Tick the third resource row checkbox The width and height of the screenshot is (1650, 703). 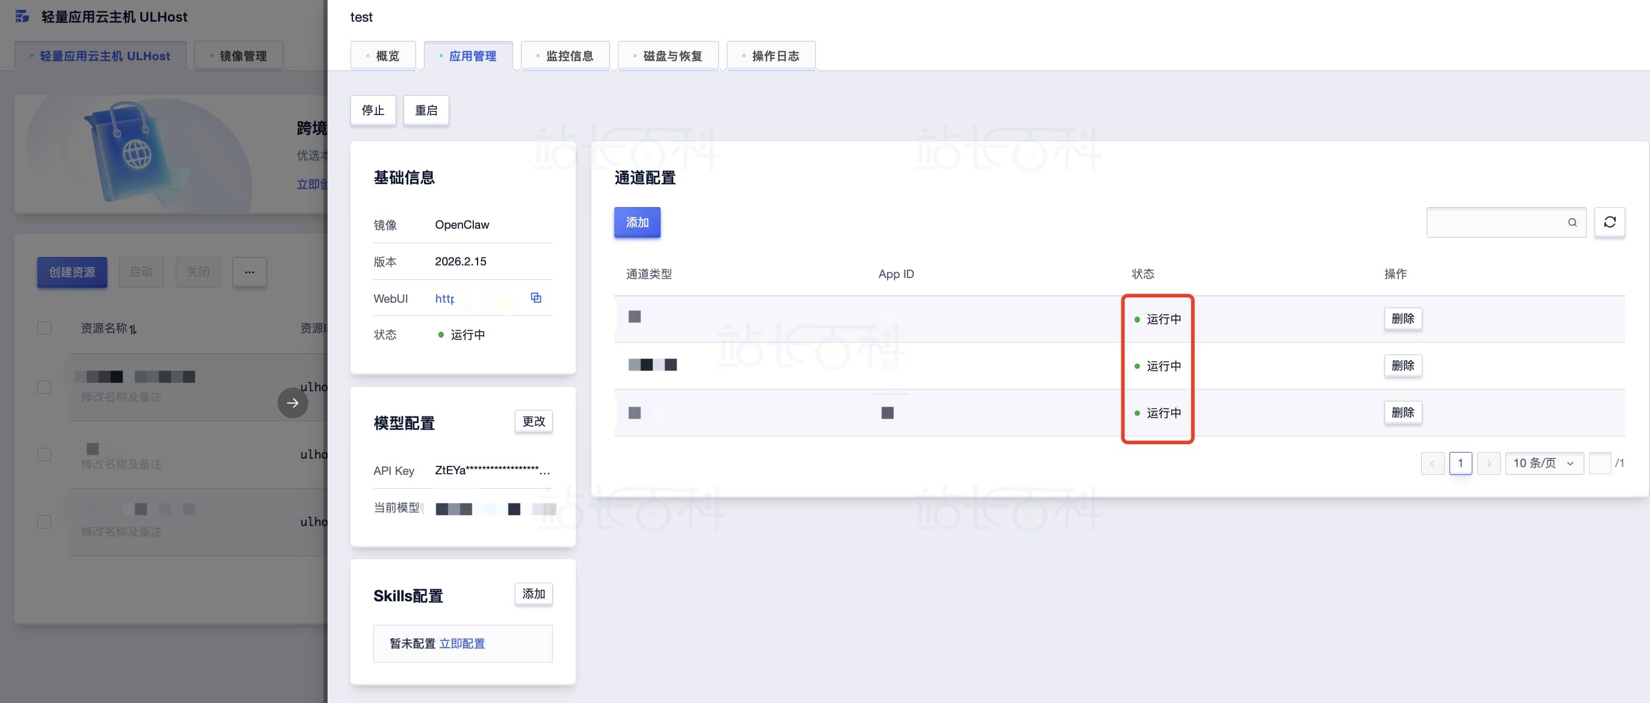tap(44, 522)
